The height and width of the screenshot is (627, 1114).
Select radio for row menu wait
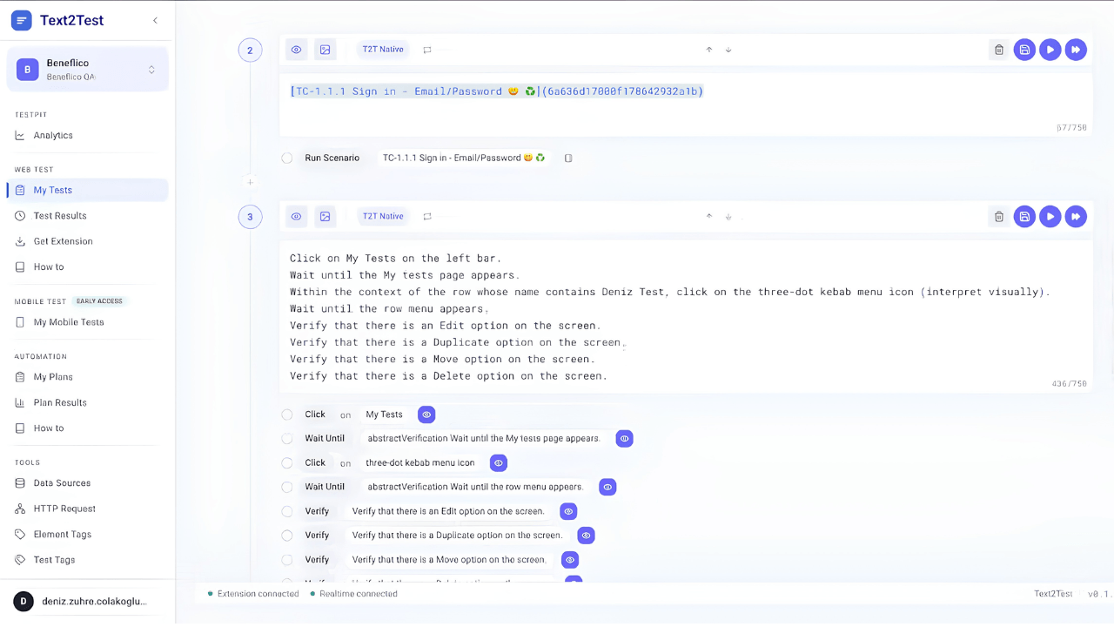[286, 487]
